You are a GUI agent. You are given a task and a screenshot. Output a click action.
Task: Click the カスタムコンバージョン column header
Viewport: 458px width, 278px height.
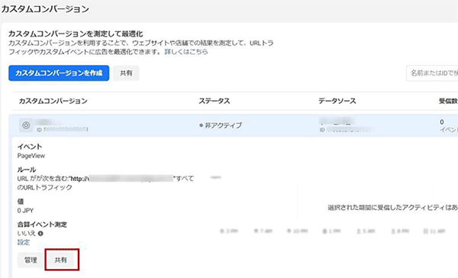(53, 101)
